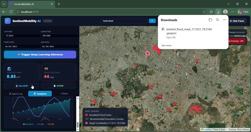The image size is (251, 132).
Task: Trigger Deep Learning Inference
Action: (x=40, y=55)
